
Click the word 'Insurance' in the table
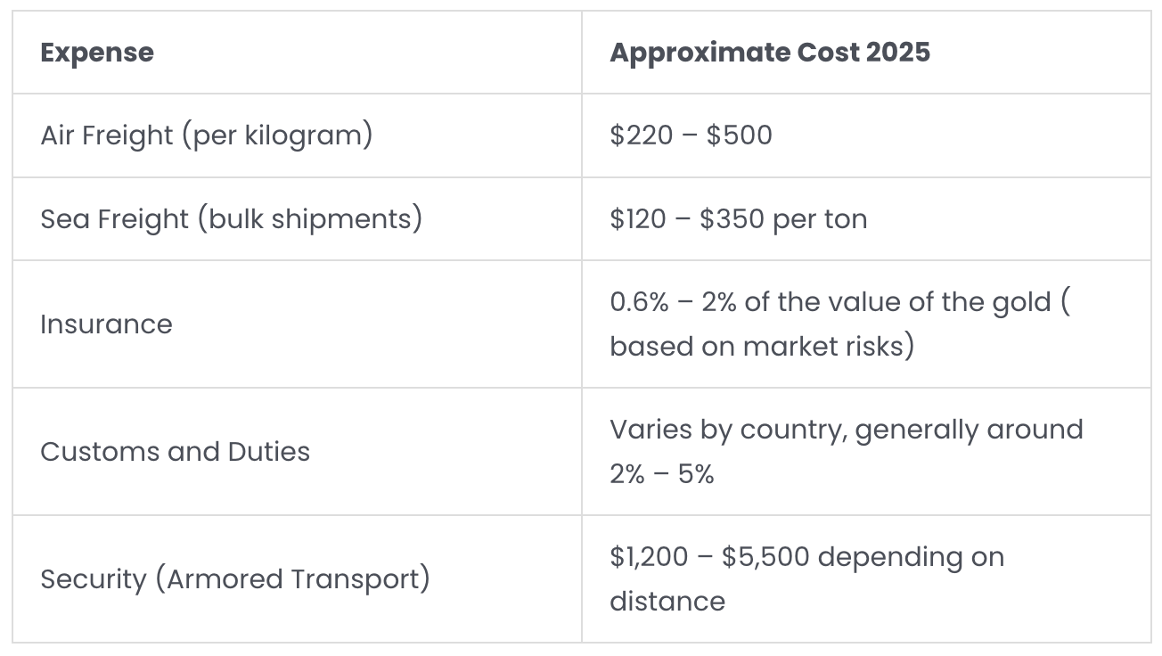tap(106, 324)
